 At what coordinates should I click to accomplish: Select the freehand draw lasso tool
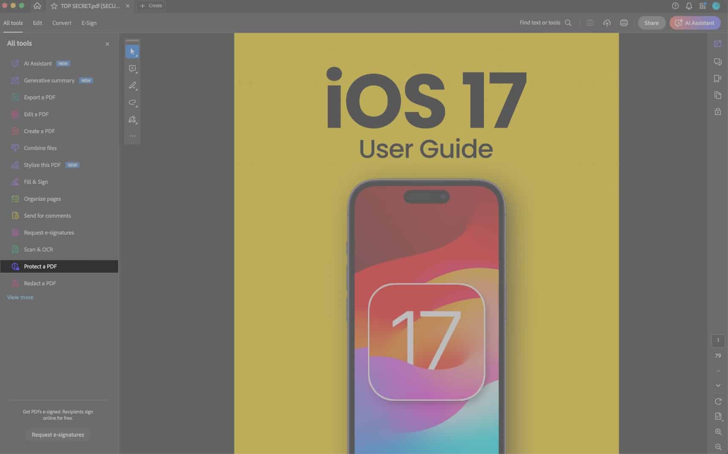tap(132, 102)
